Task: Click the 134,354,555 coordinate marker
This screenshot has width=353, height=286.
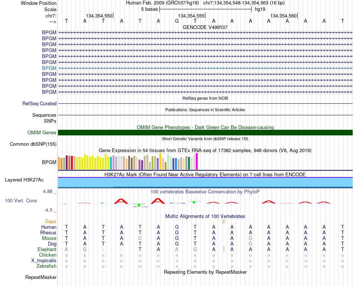Action: tap(191, 16)
